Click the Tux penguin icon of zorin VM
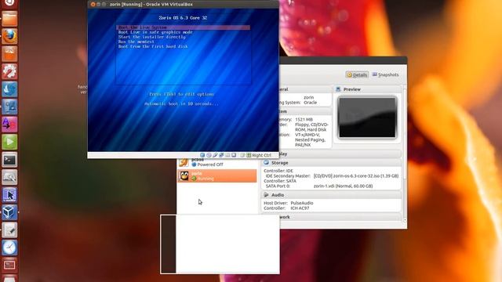Screen dimensions: 502x282 coord(184,175)
